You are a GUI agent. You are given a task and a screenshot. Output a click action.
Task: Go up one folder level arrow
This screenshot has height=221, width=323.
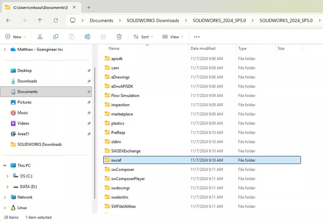40,20
